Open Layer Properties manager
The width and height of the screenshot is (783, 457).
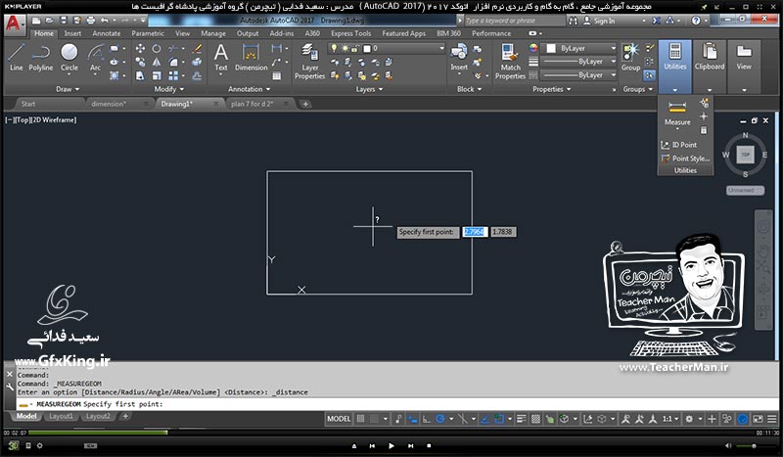[309, 61]
